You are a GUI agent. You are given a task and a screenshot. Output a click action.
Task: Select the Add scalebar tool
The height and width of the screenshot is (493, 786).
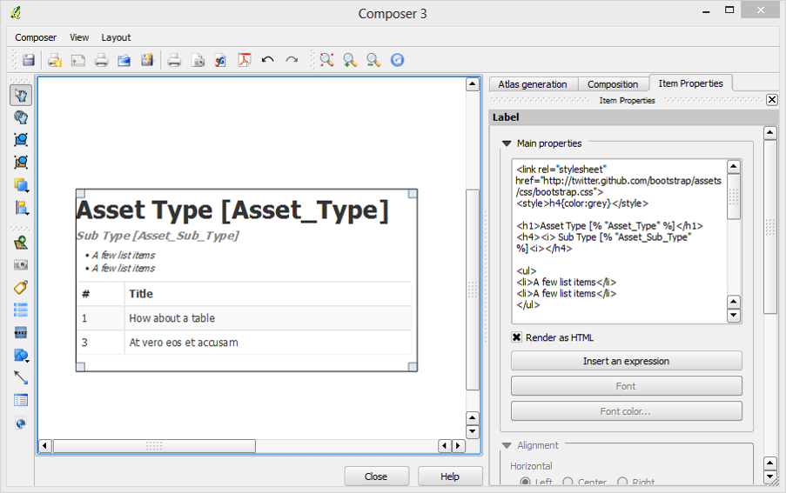(x=21, y=332)
